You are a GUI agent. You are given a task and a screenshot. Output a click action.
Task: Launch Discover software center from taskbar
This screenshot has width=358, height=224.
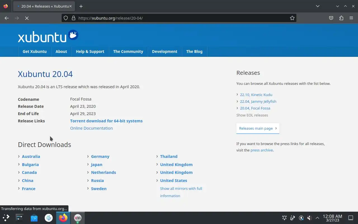34,218
